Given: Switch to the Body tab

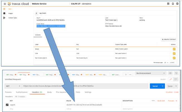Looking at the screenshot, I should pos(49,92).
